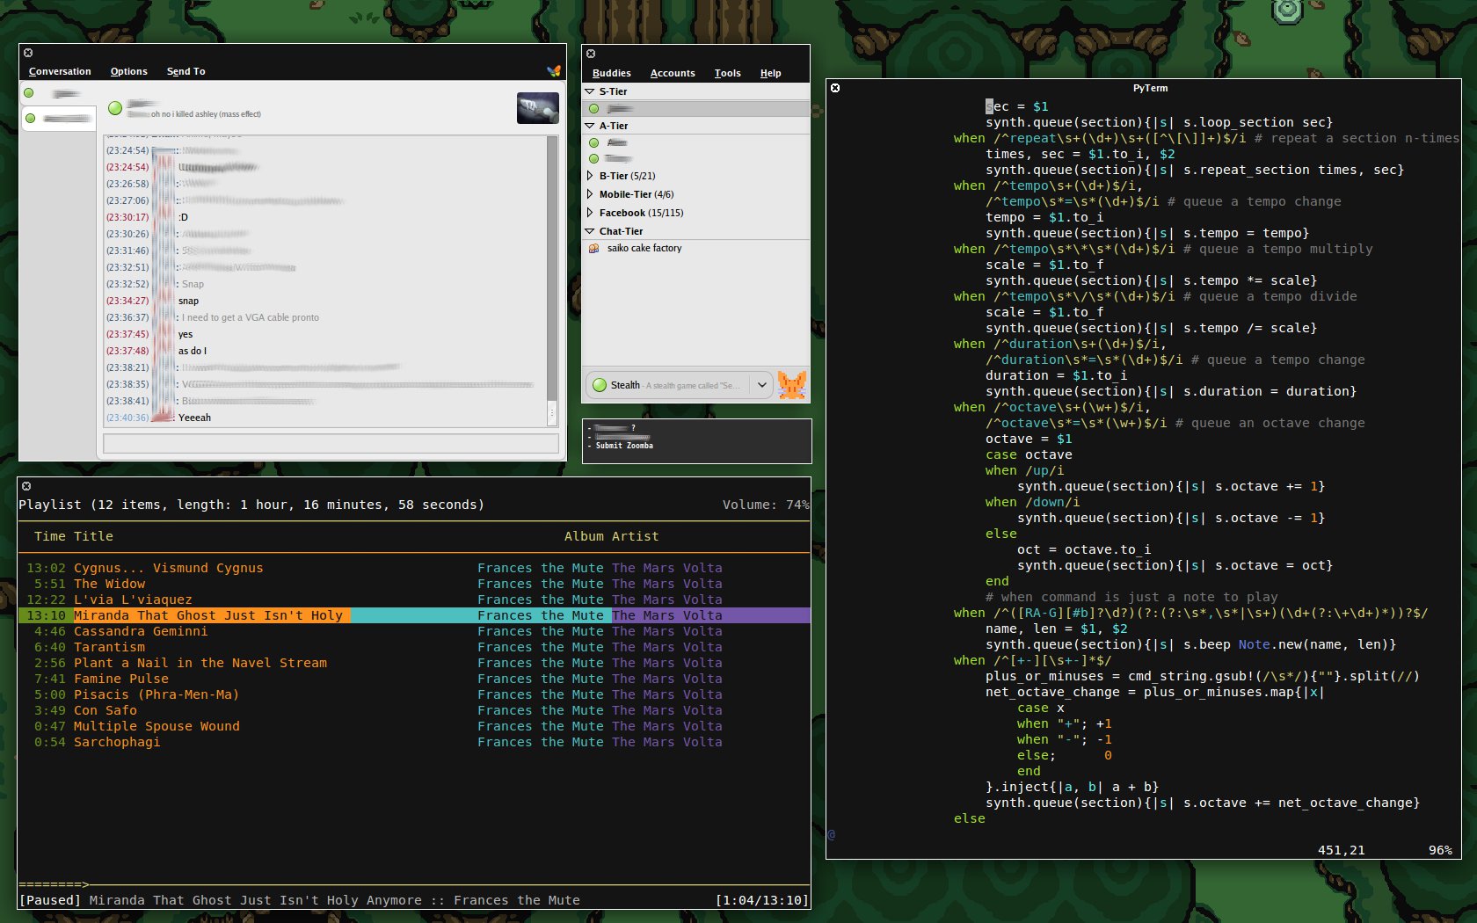This screenshot has height=923, width=1477.
Task: Expand the B-Tier (5/21) group
Action: pos(590,176)
